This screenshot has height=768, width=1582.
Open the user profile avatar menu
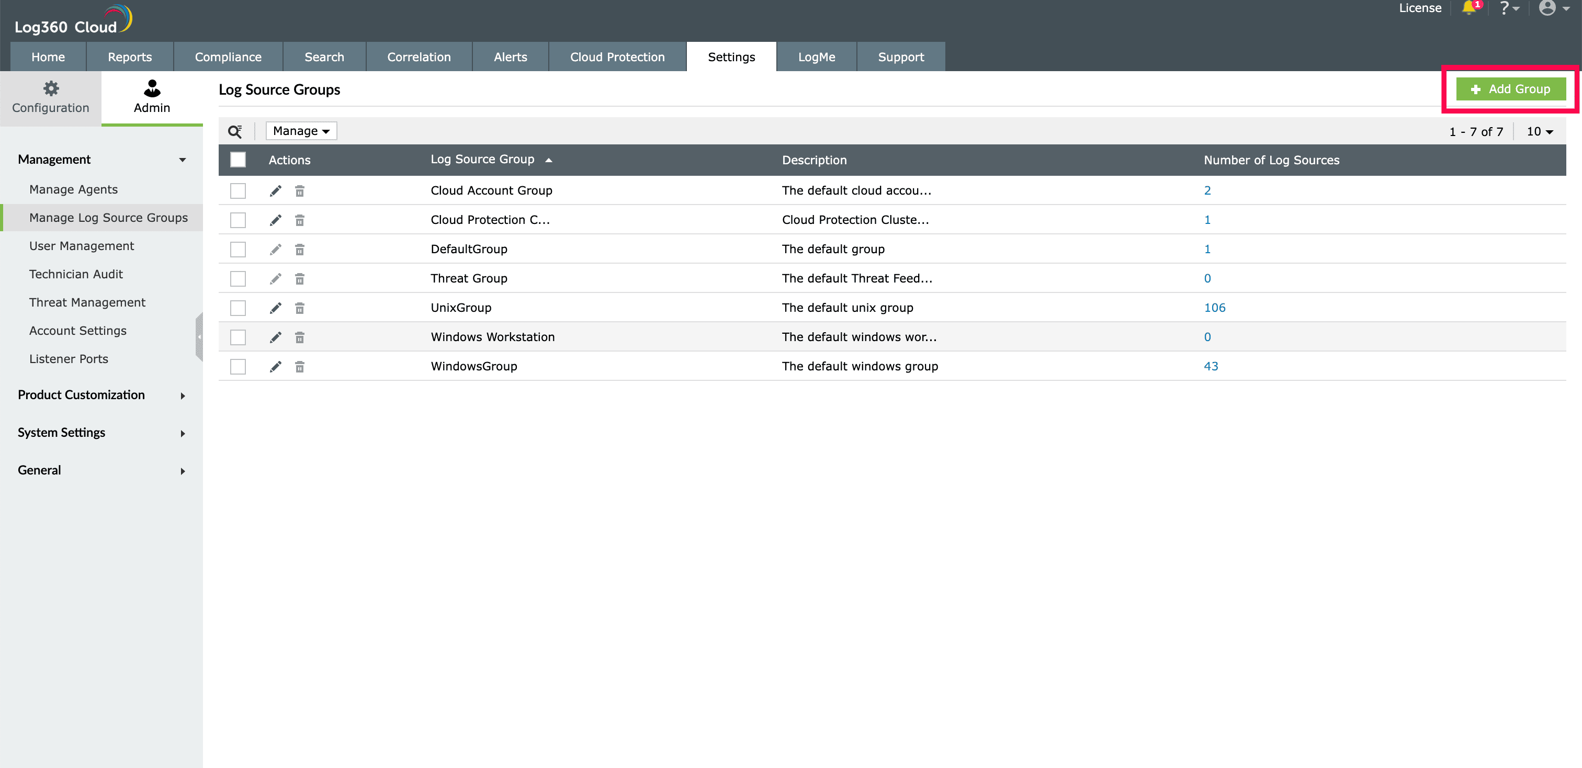(x=1547, y=8)
